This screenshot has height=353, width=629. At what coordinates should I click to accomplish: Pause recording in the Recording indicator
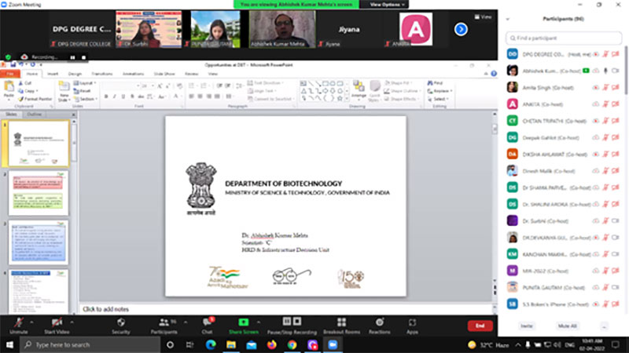click(x=72, y=57)
